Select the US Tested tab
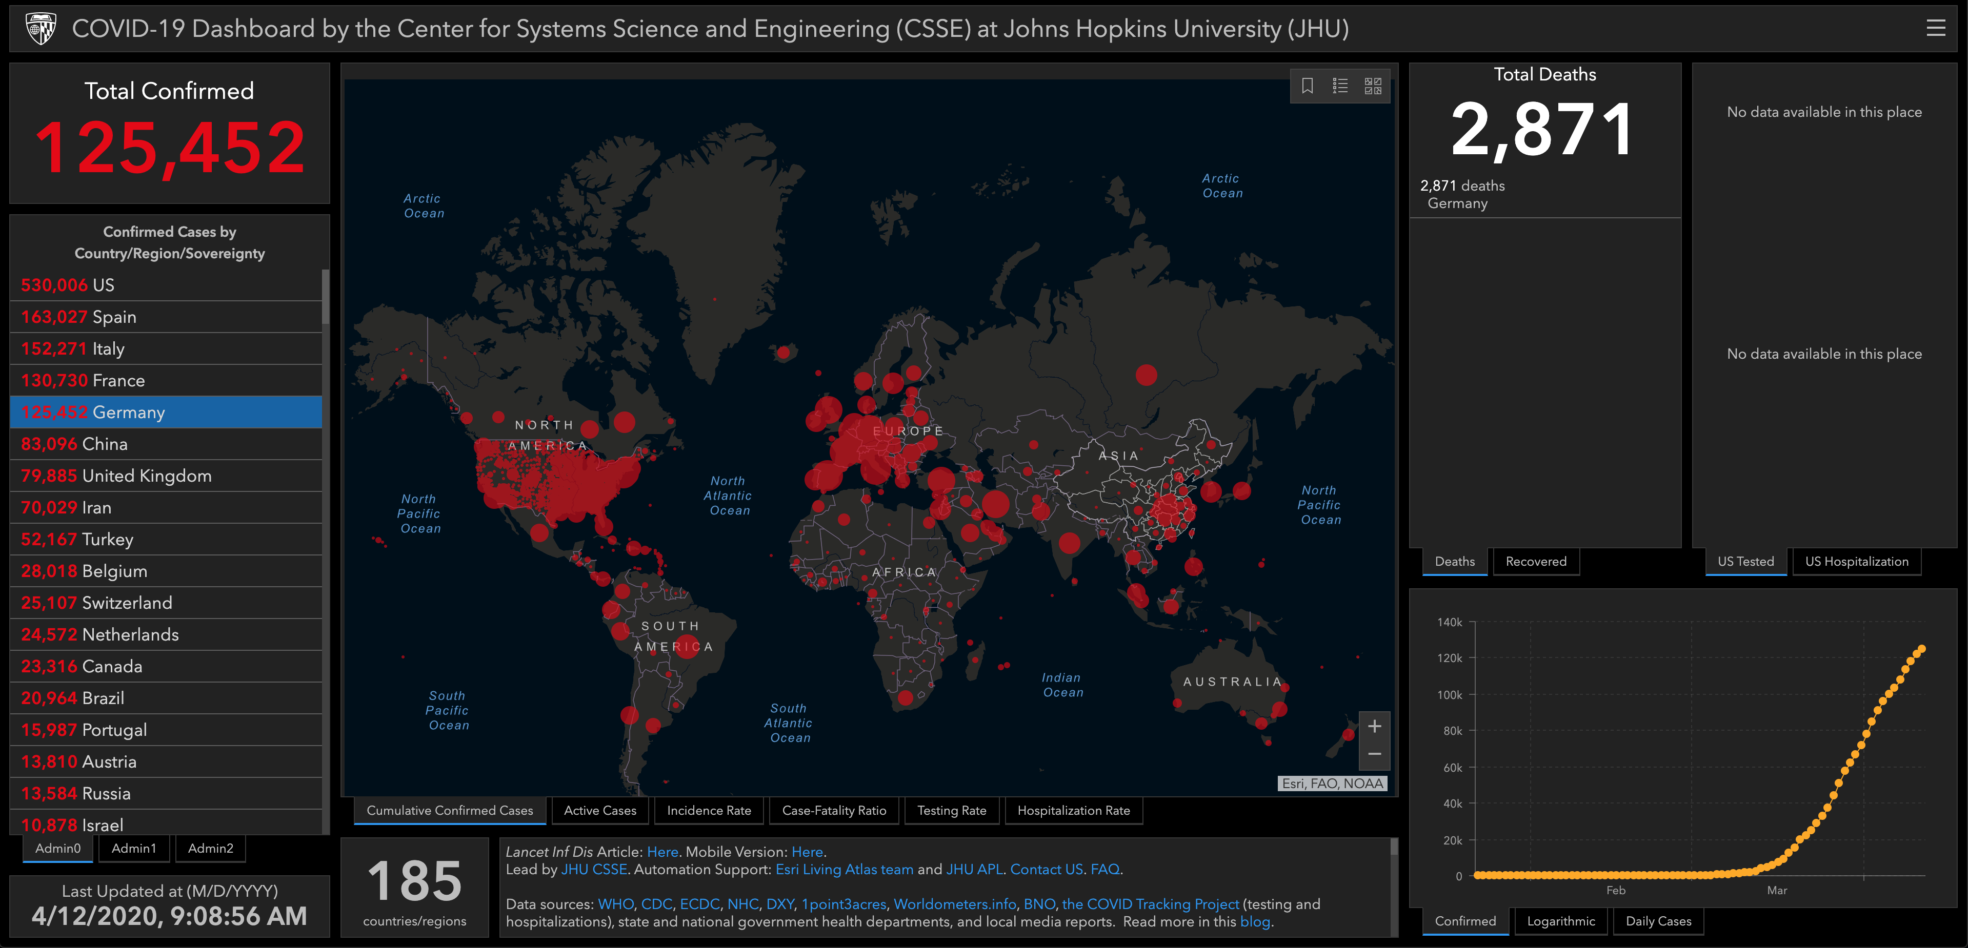This screenshot has width=1968, height=948. click(1745, 562)
